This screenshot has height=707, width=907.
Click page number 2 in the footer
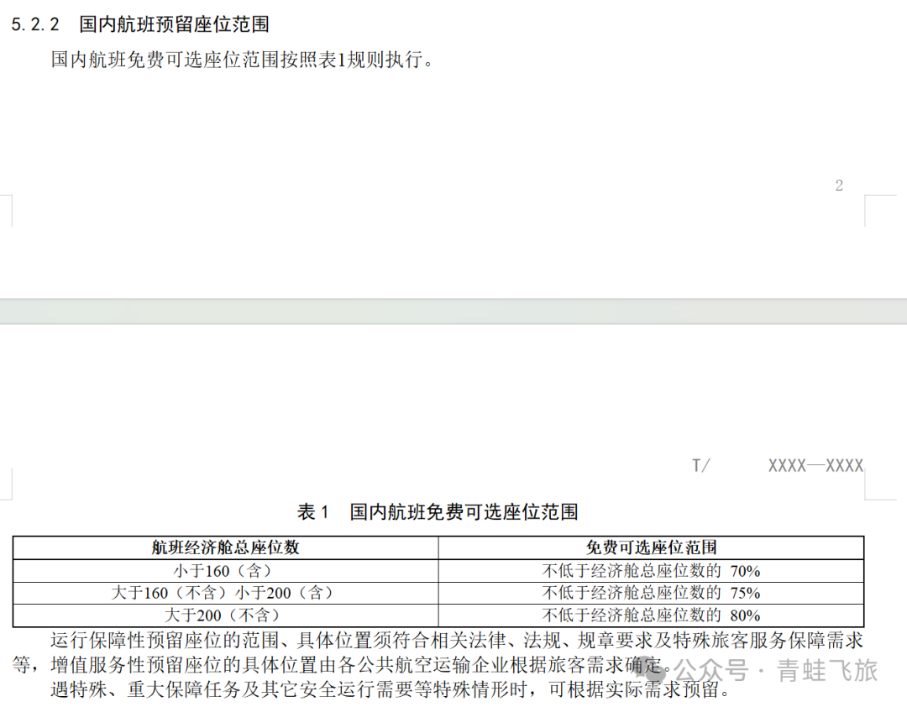click(838, 186)
